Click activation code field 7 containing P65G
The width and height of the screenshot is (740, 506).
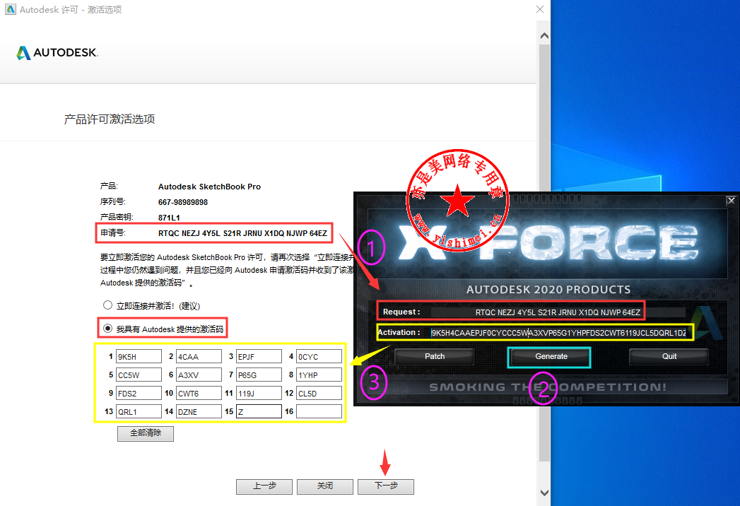pyautogui.click(x=259, y=375)
